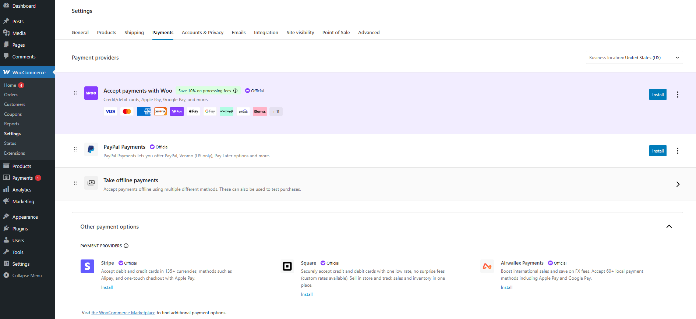This screenshot has width=696, height=319.
Task: Click the Save 10% on processing fees badge
Action: coord(208,91)
